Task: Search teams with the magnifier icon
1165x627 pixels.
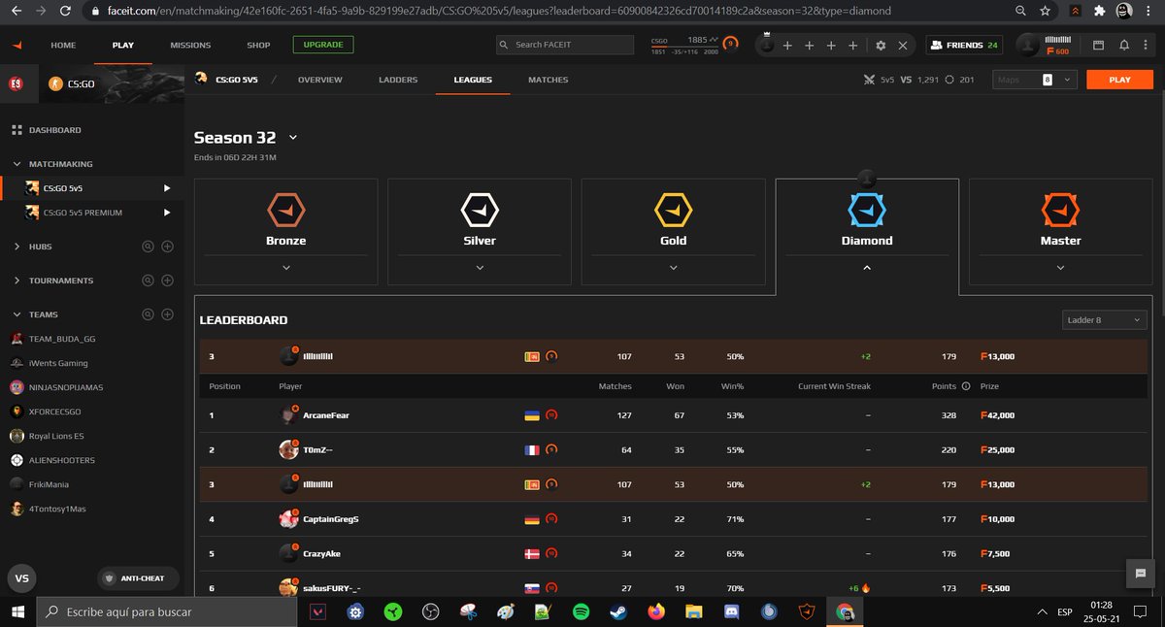Action: click(148, 314)
